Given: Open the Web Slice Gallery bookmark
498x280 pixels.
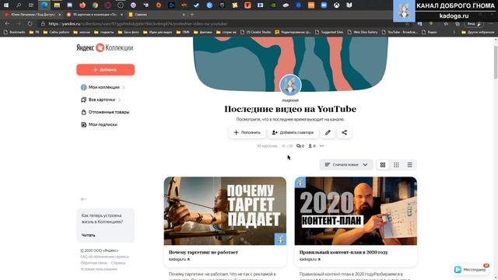Looking at the screenshot, I should click(x=363, y=32).
